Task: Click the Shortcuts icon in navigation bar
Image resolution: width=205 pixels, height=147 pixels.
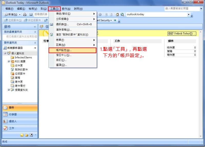Action: click(31, 135)
